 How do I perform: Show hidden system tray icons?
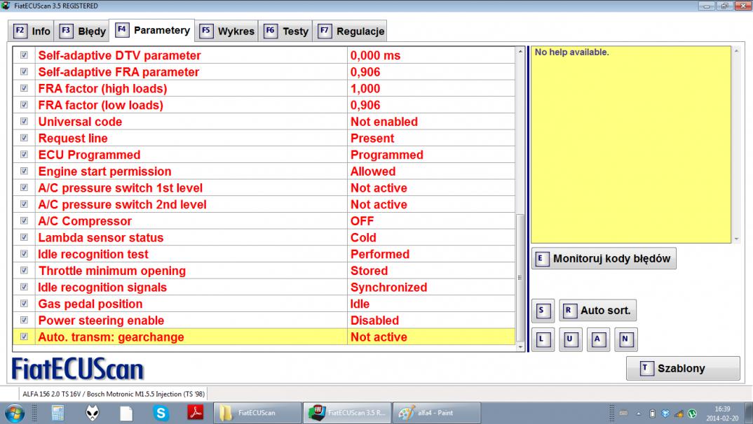638,414
